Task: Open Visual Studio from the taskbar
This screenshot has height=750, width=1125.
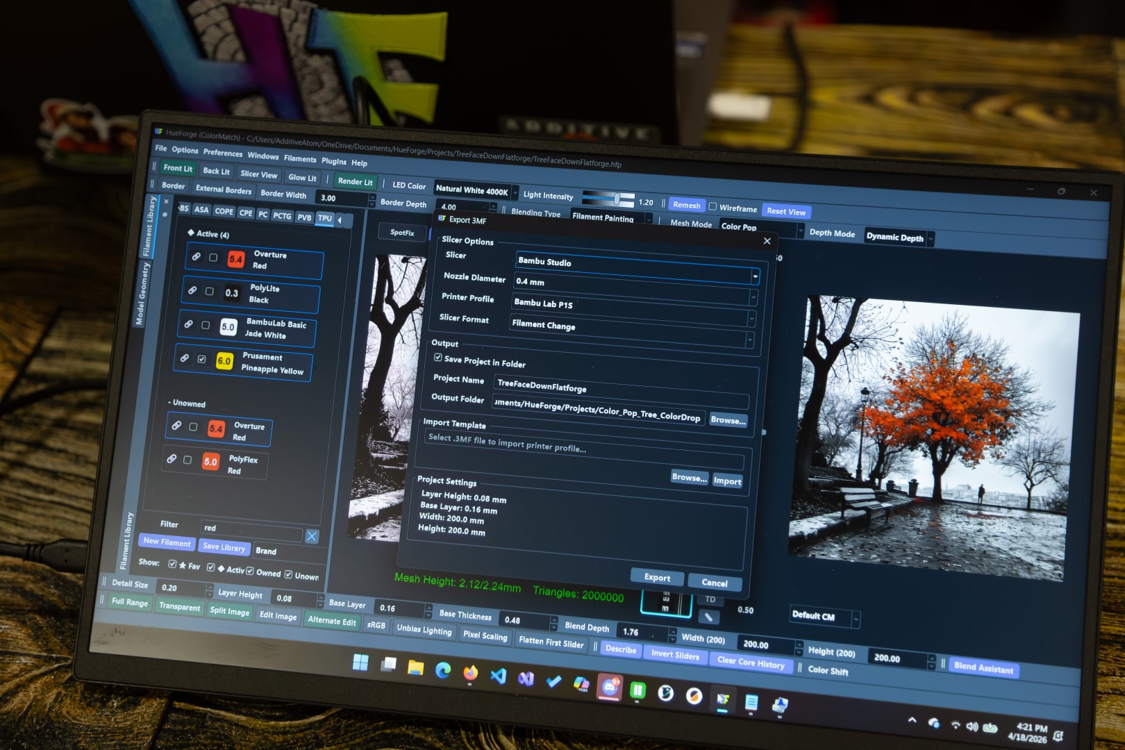Action: (526, 678)
